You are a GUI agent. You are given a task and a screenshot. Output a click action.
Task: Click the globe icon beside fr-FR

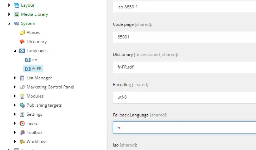click(28, 69)
